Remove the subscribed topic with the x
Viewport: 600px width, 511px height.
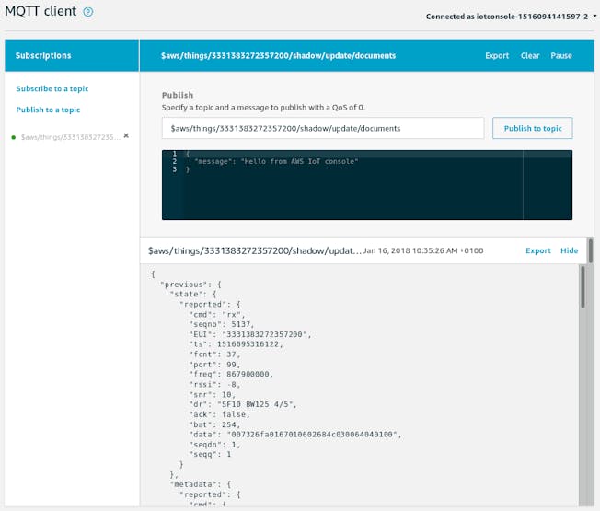[x=126, y=135]
